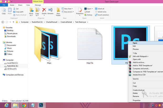The width and height of the screenshot is (163, 108).
Task: Switch to the Share ribbon tab
Action: pyautogui.click(x=20, y=5)
